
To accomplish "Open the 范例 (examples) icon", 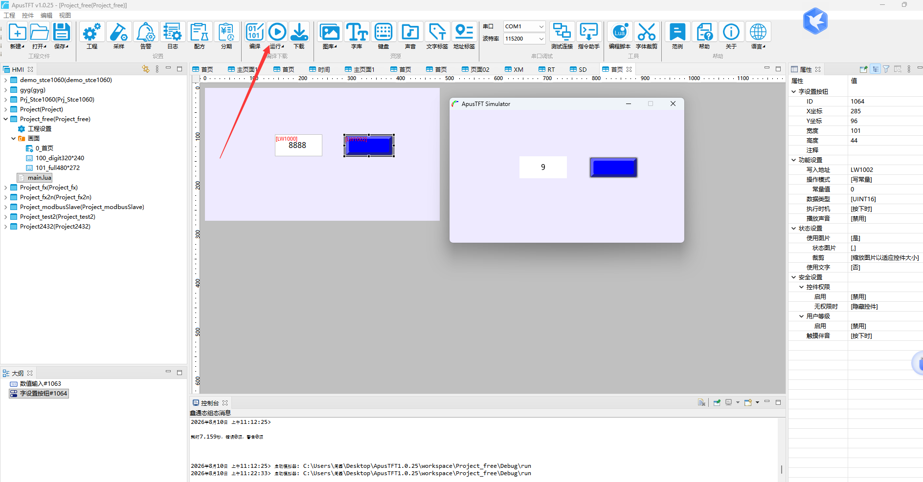I will tap(677, 32).
